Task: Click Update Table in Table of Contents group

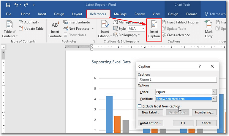Action: pyautogui.click(x=31, y=28)
